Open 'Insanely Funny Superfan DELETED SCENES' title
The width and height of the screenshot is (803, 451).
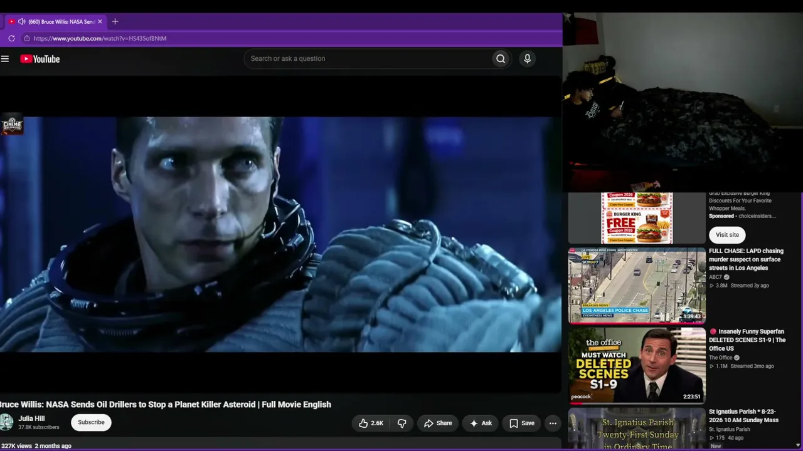pyautogui.click(x=747, y=340)
